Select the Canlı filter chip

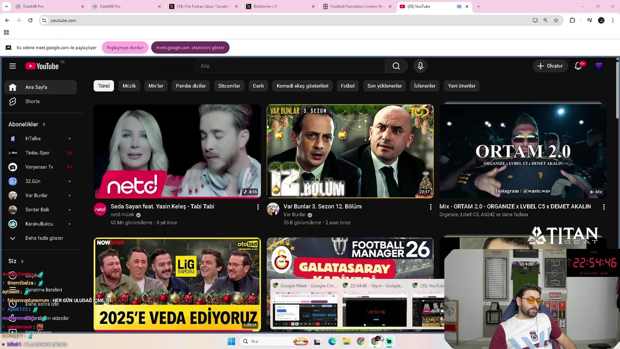click(258, 86)
